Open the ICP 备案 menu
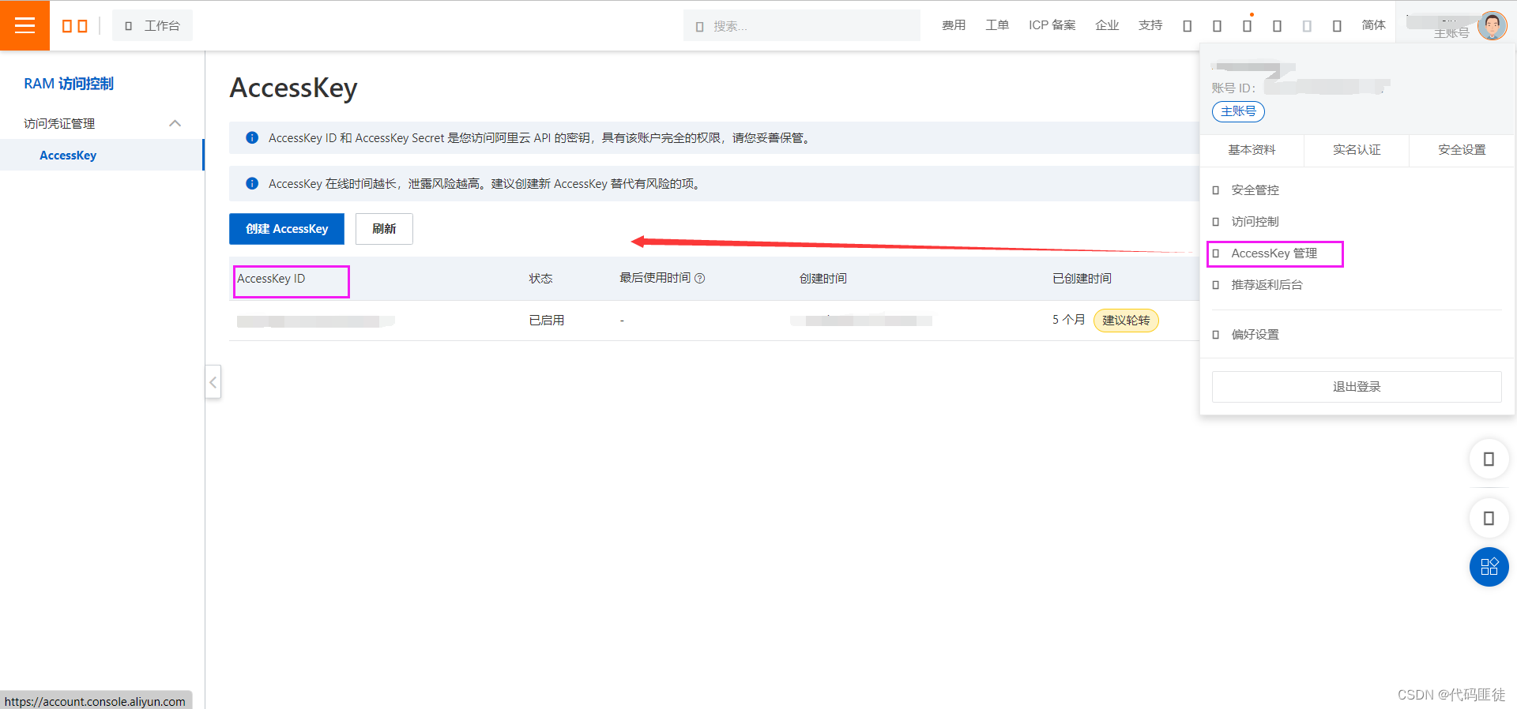 click(x=1052, y=25)
